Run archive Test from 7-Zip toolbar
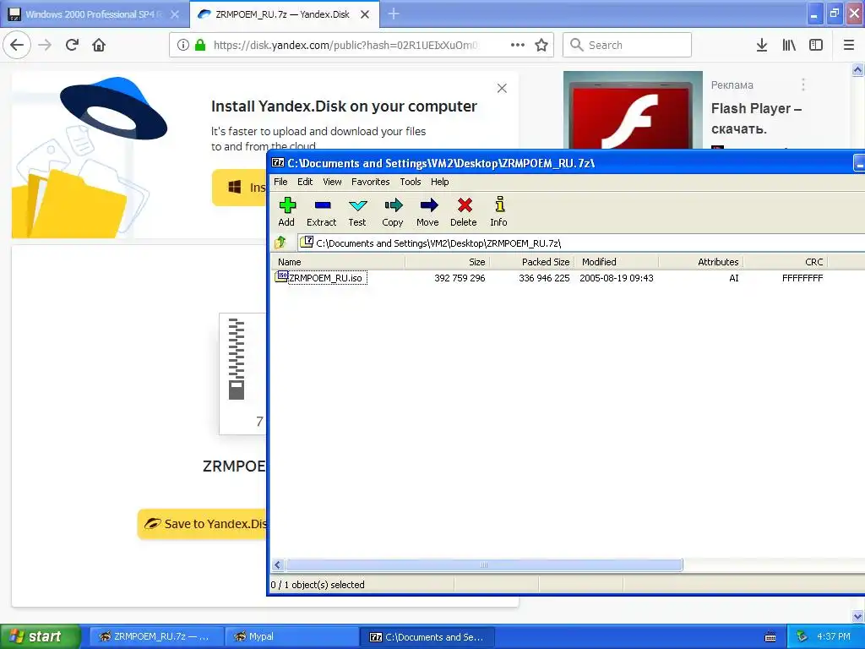The image size is (865, 649). [357, 212]
